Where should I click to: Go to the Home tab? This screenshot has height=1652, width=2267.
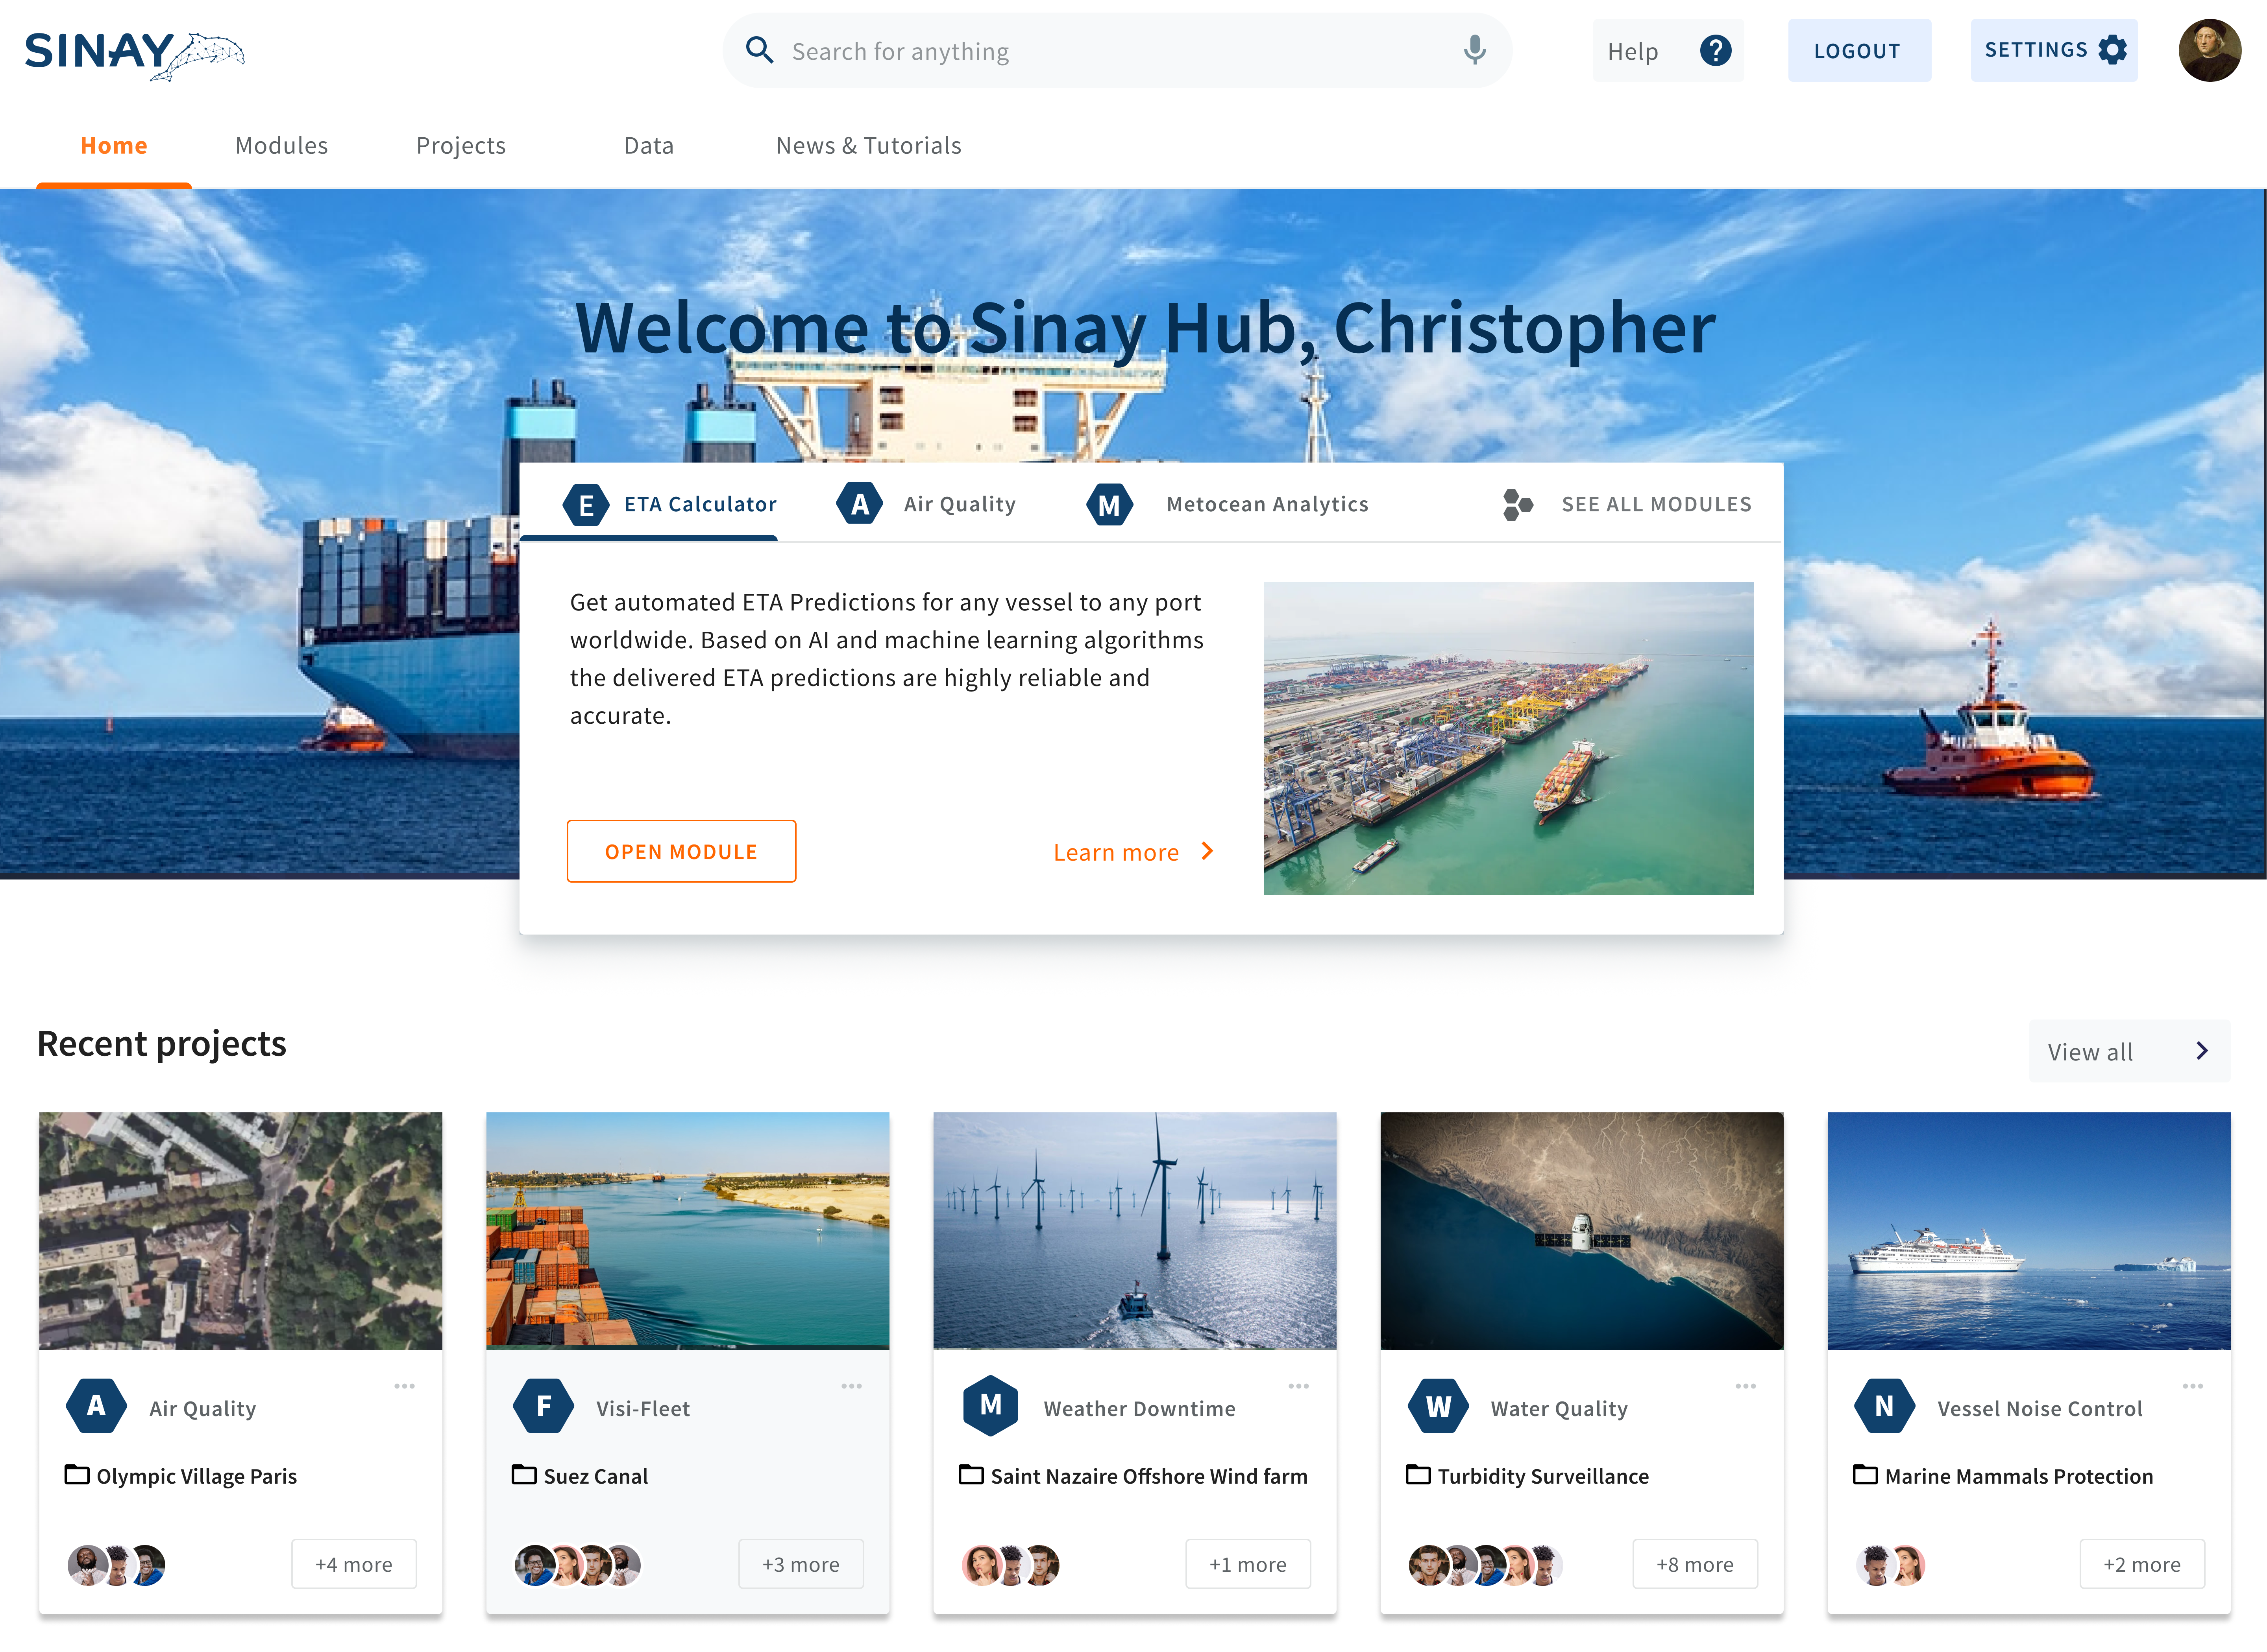click(114, 146)
